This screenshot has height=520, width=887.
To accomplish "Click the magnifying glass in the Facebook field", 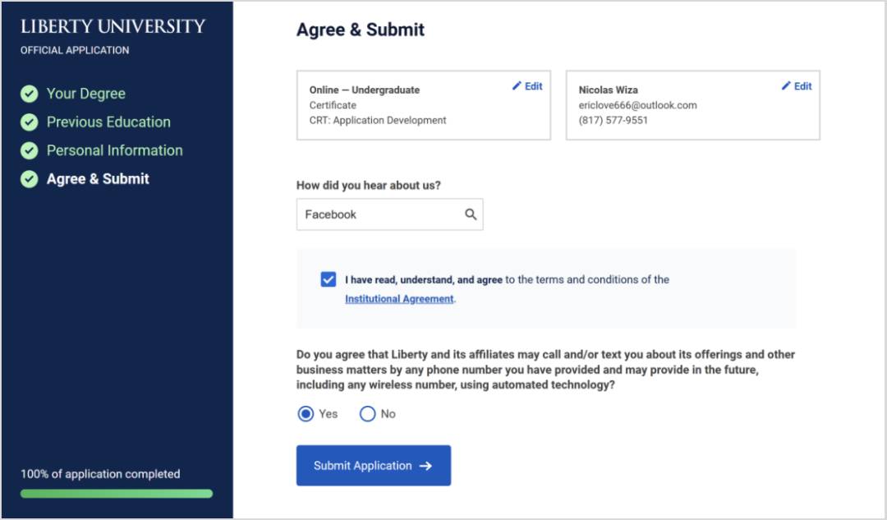I will (471, 214).
